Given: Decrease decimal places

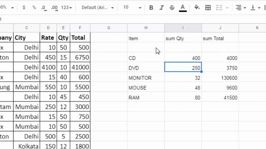Looking at the screenshot, I should click(x=44, y=8).
